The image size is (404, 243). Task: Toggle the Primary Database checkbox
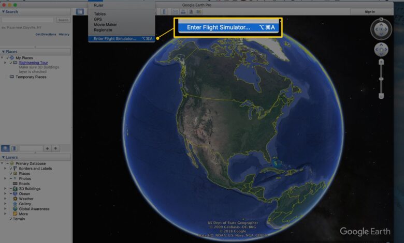click(x=7, y=163)
